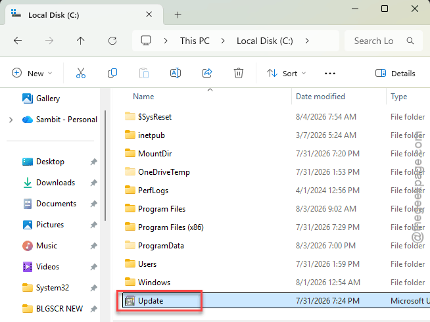The image size is (430, 322).
Task: Open Music in quick access
Action: 39,246
